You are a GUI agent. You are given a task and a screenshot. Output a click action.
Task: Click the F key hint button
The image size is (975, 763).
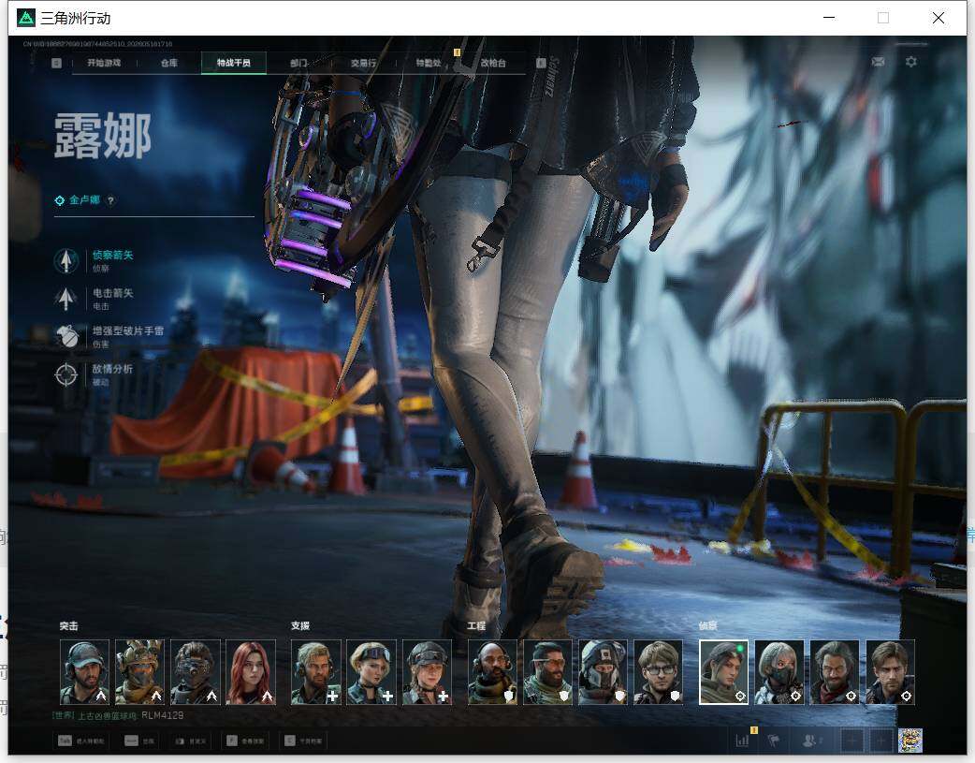(244, 741)
